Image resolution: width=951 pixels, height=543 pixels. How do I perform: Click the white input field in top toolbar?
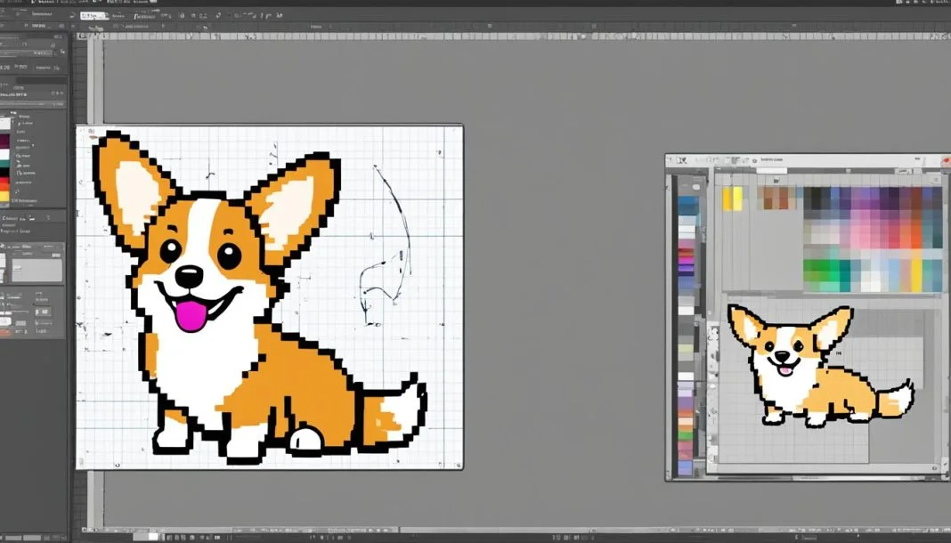pyautogui.click(x=93, y=16)
